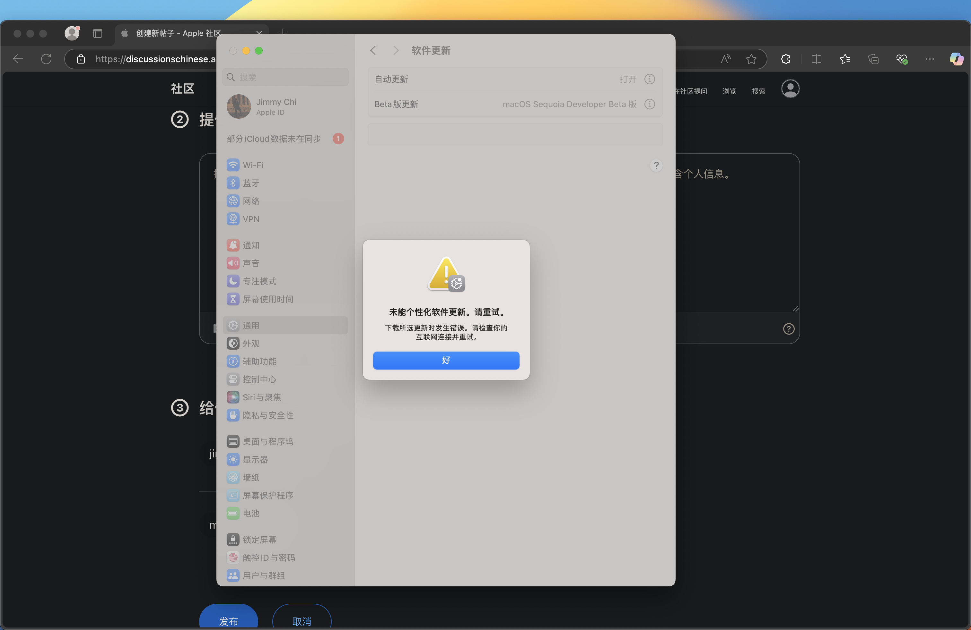Go back with settings chevron arrow

pyautogui.click(x=373, y=51)
